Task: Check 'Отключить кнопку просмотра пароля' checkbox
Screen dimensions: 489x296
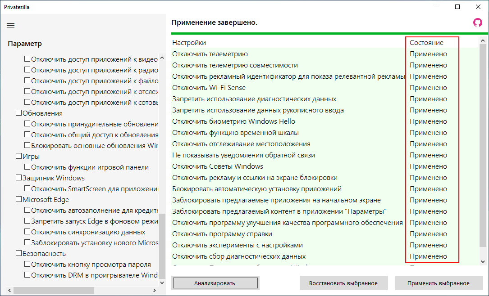Action: (x=27, y=264)
